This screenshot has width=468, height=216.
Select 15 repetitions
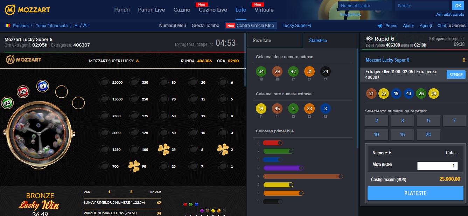tap(403, 134)
